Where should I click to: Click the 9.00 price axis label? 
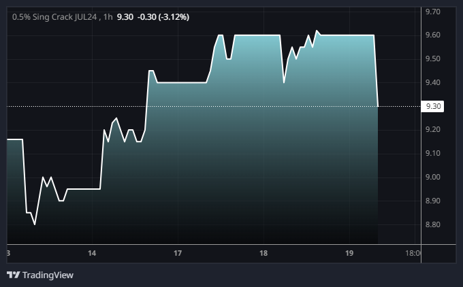[432, 178]
